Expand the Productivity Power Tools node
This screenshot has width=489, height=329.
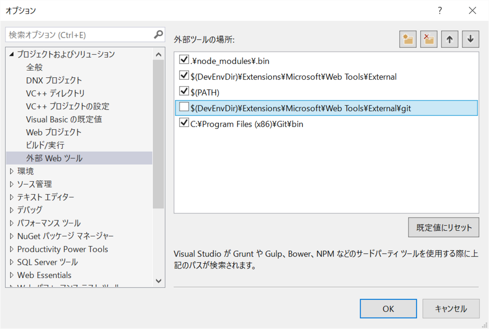pyautogui.click(x=11, y=249)
